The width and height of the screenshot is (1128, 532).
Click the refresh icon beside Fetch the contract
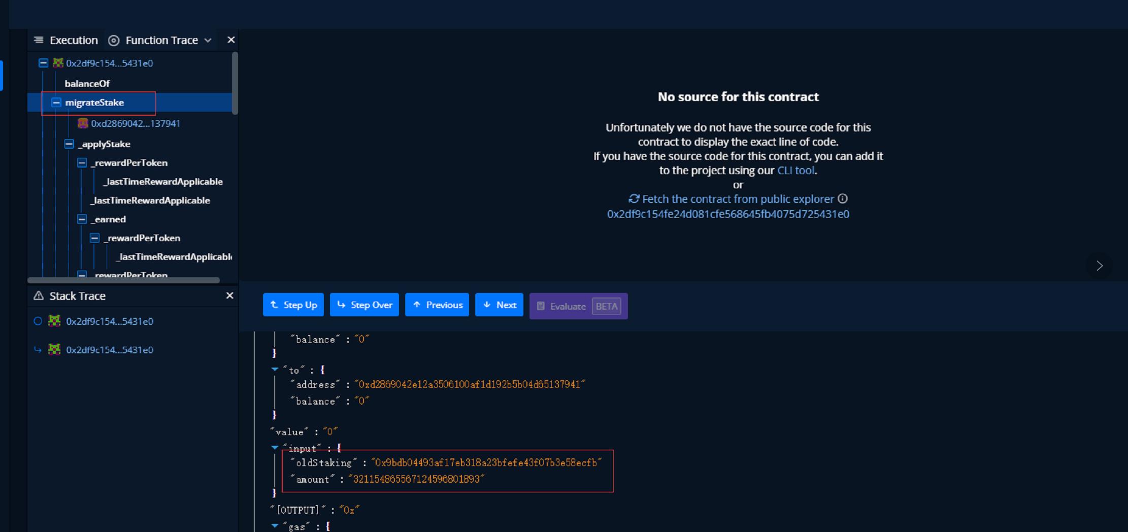pyautogui.click(x=634, y=199)
